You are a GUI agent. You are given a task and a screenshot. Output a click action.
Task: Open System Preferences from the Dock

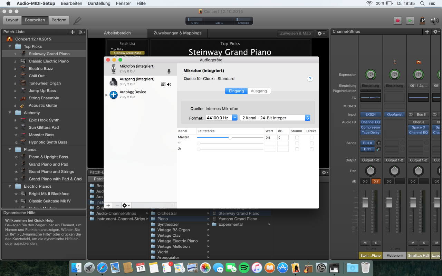pyautogui.click(x=321, y=268)
